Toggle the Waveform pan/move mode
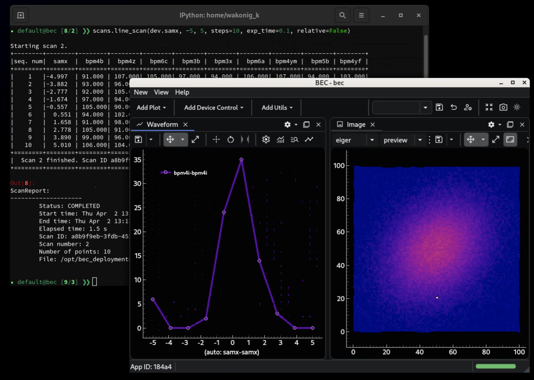 [170, 140]
